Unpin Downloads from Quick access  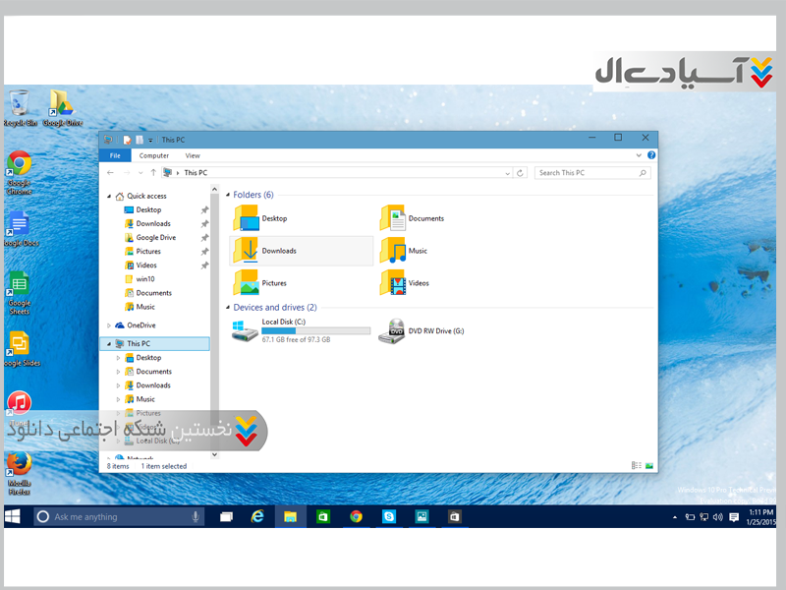point(204,224)
